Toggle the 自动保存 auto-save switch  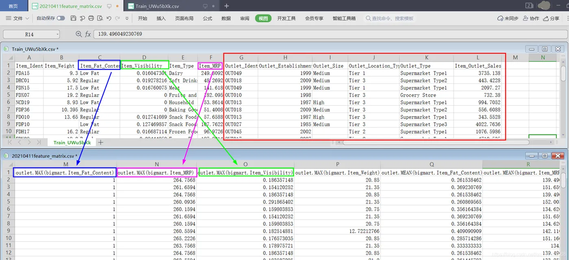tap(61, 18)
